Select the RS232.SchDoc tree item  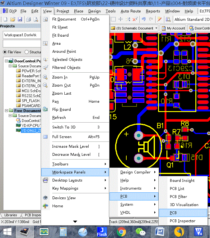[x=29, y=96]
